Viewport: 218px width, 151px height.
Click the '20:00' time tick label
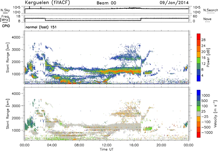pos(161,145)
